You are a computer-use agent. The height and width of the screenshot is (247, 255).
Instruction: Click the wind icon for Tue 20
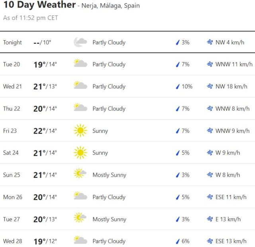click(x=210, y=64)
